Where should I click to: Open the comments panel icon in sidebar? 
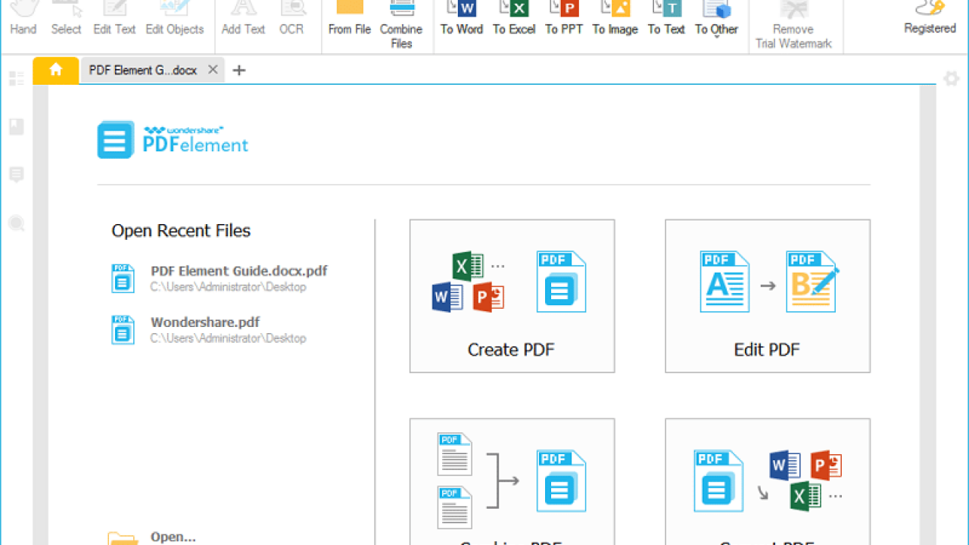click(16, 175)
